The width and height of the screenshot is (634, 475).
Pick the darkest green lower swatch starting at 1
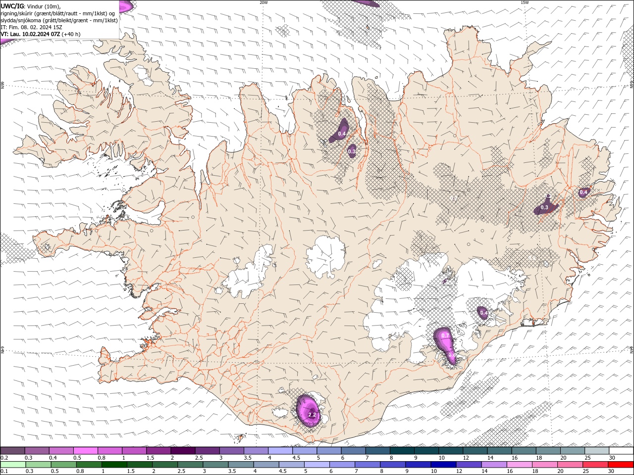114,465
